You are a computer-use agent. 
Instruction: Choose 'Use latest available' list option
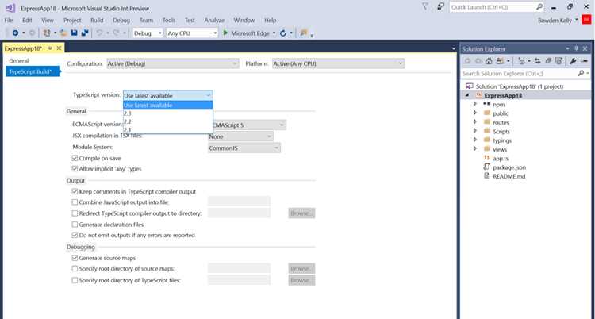(x=167, y=106)
